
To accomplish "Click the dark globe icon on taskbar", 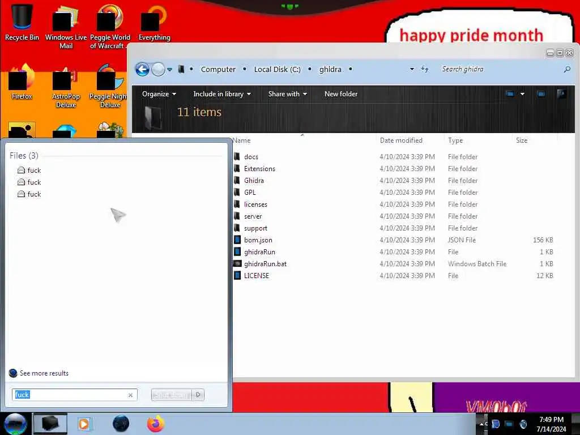I will point(121,424).
